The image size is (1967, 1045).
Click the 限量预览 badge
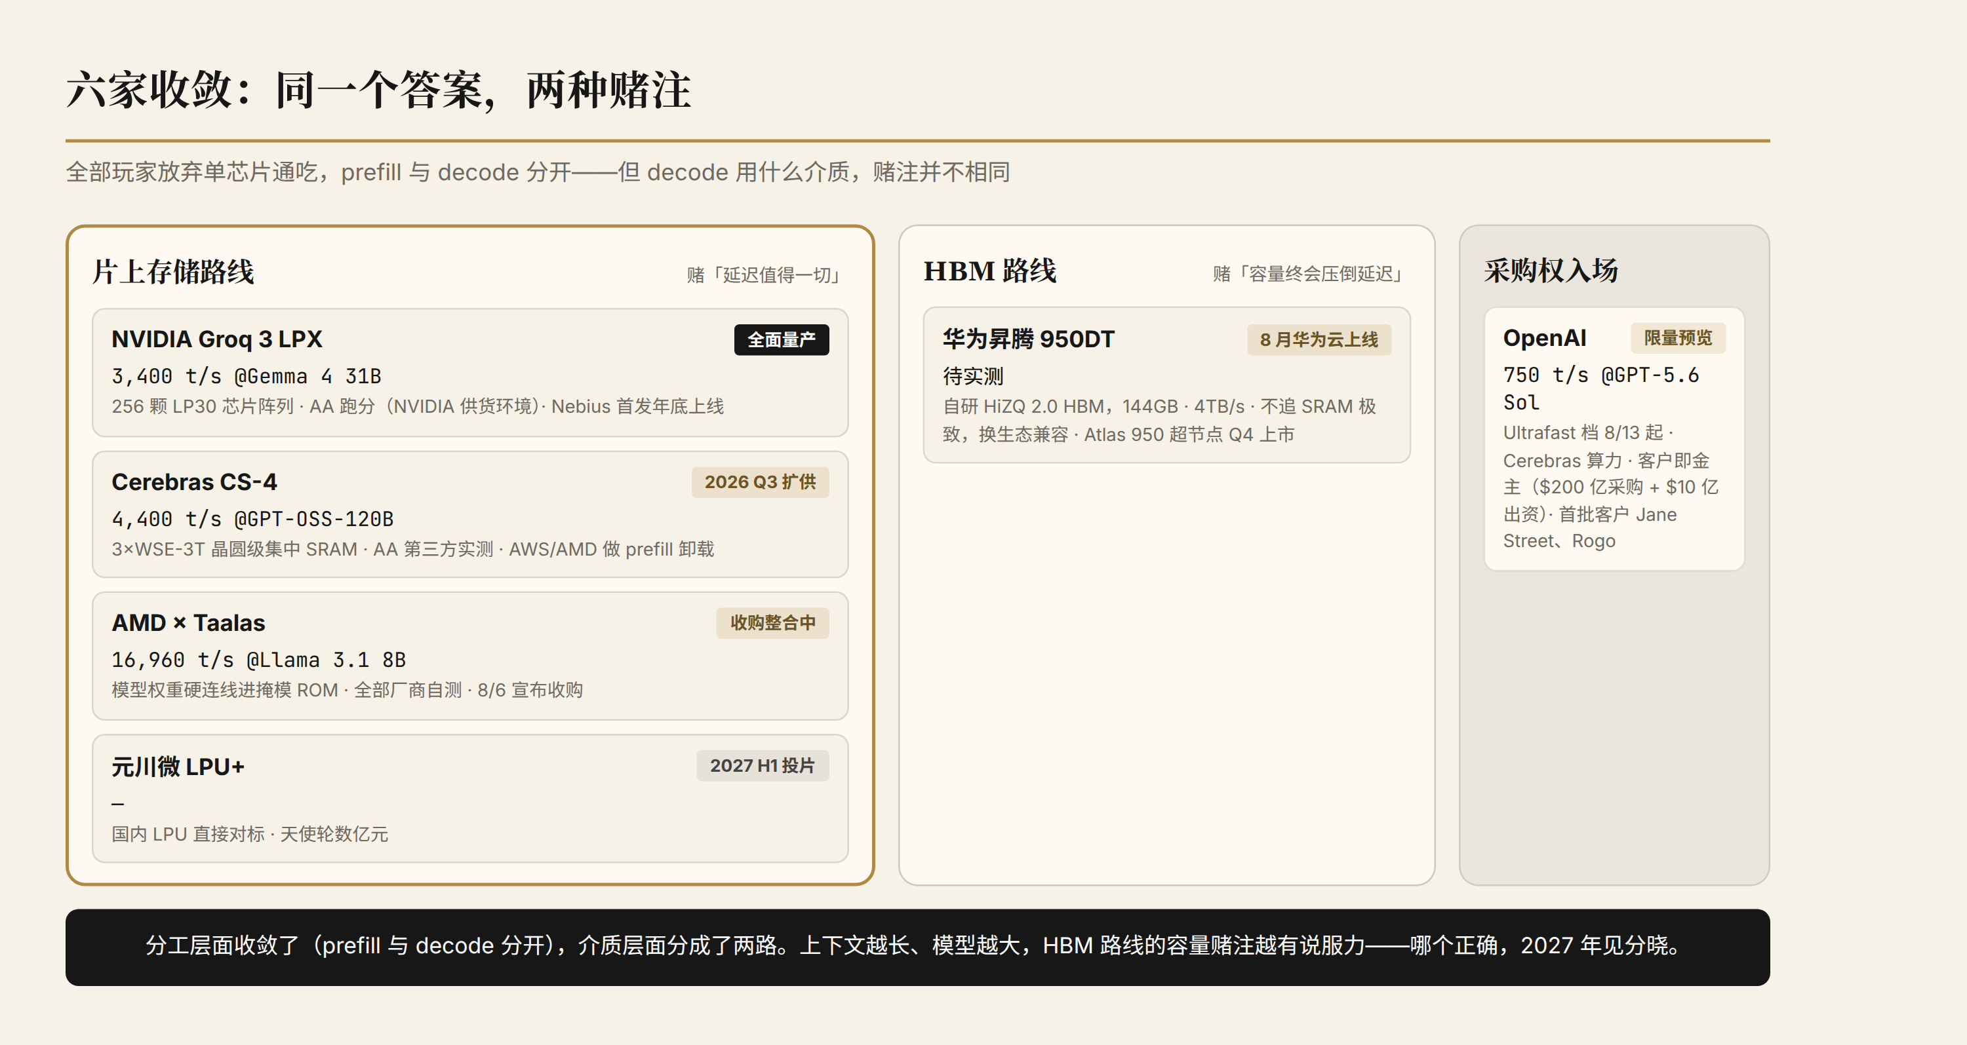[1678, 338]
